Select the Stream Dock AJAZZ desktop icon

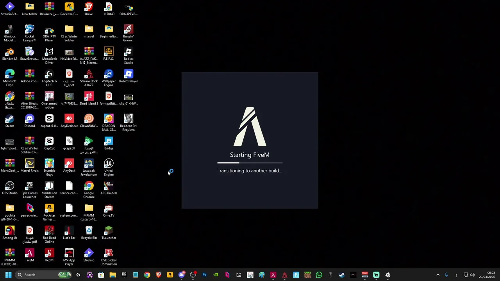tap(89, 78)
